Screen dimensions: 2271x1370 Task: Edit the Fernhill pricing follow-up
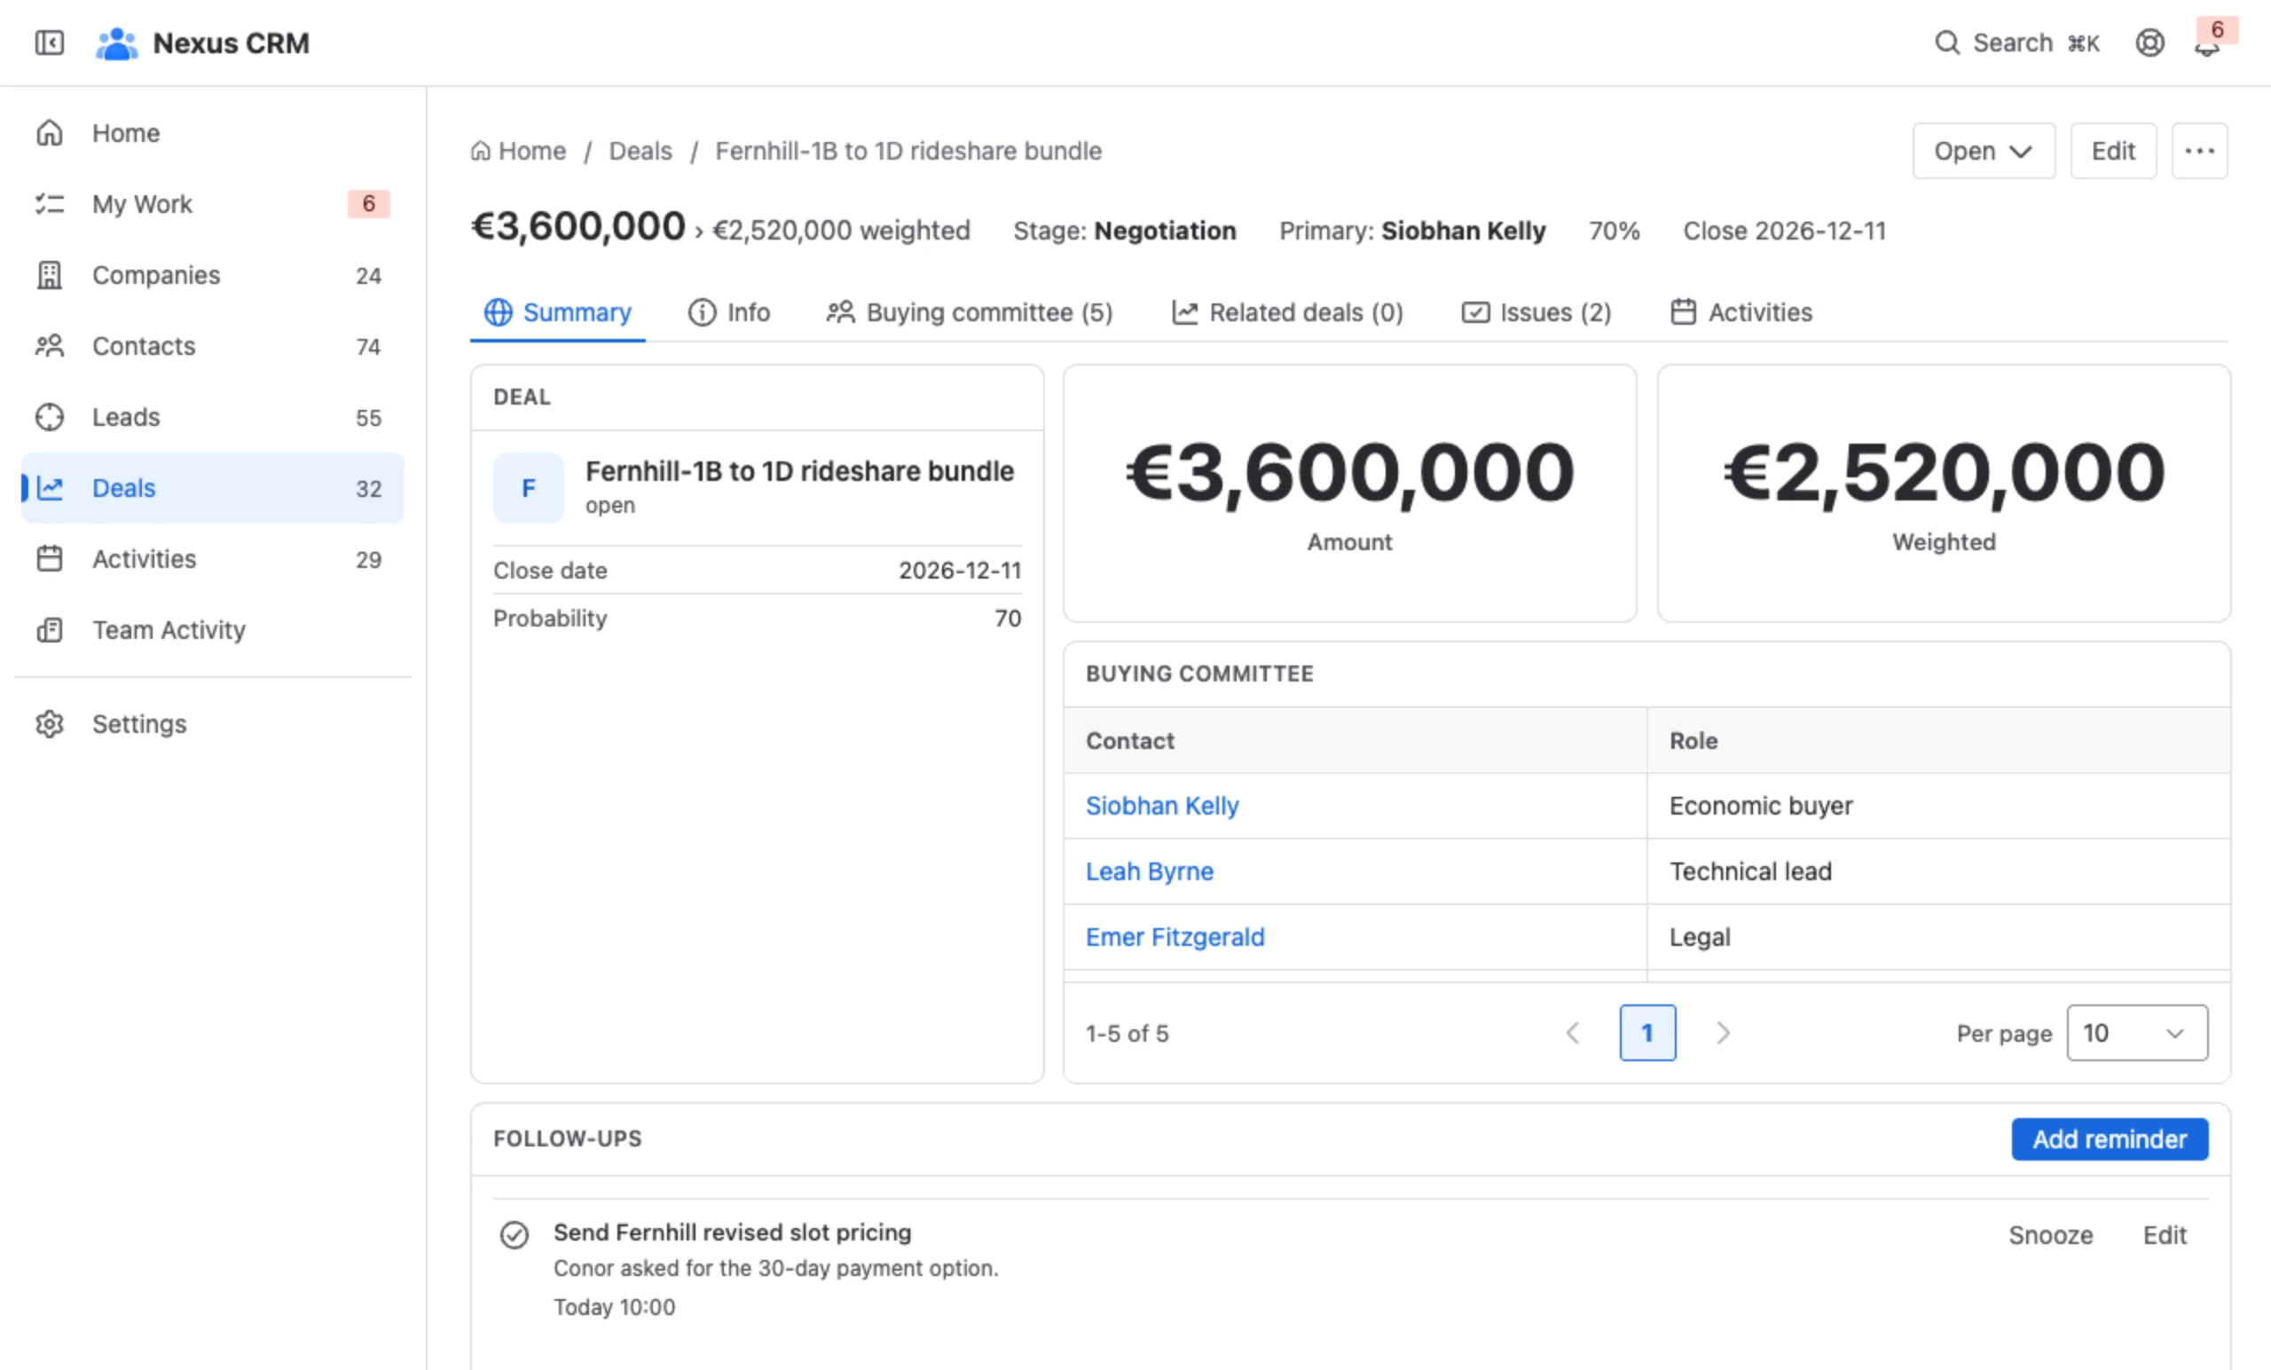2164,1235
